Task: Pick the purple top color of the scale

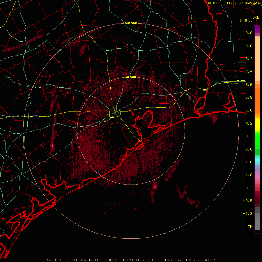Action: click(257, 29)
